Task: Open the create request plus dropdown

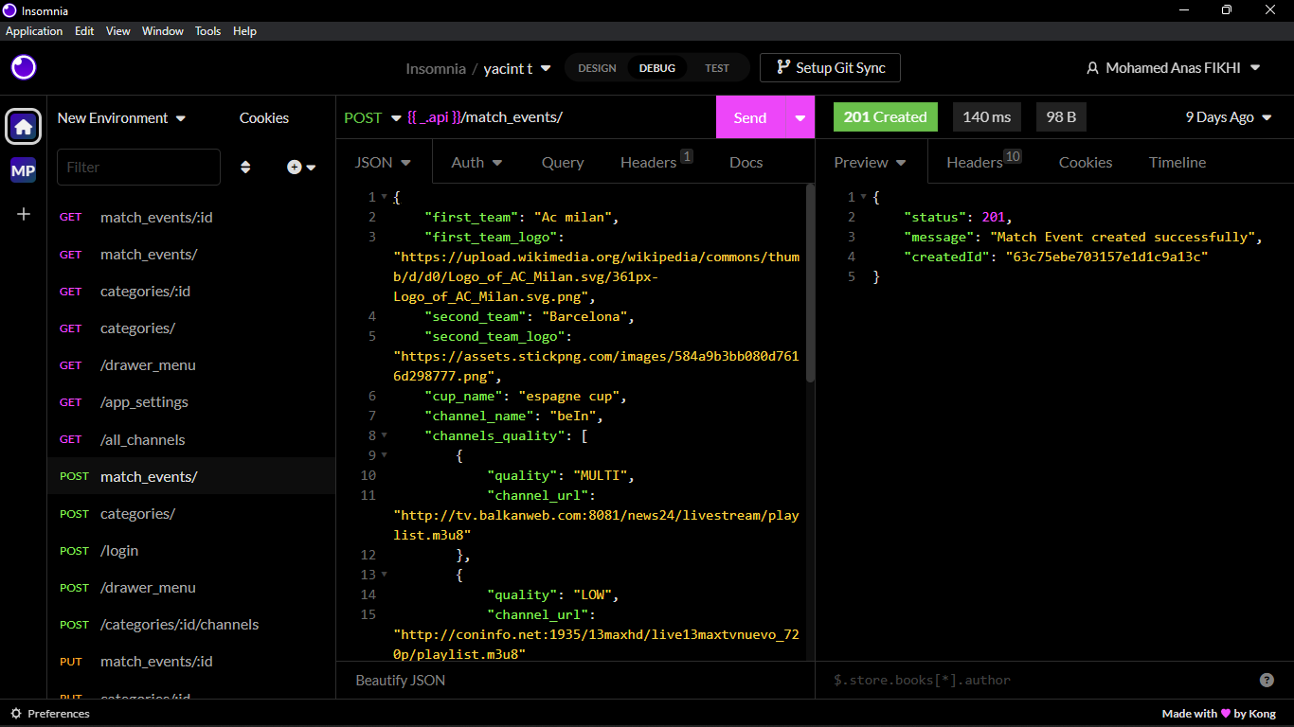Action: click(x=301, y=167)
